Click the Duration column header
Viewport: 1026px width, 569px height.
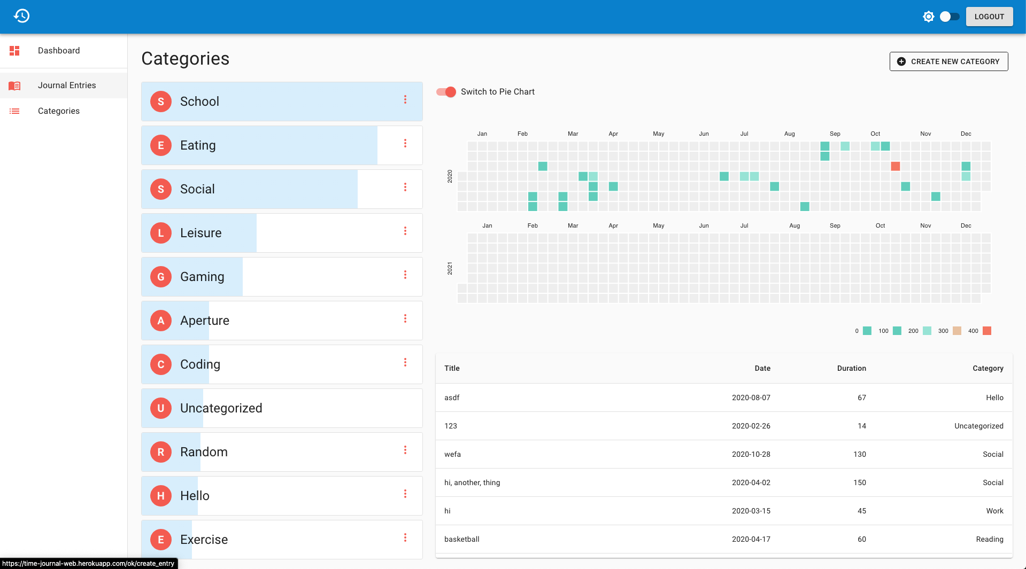(852, 368)
